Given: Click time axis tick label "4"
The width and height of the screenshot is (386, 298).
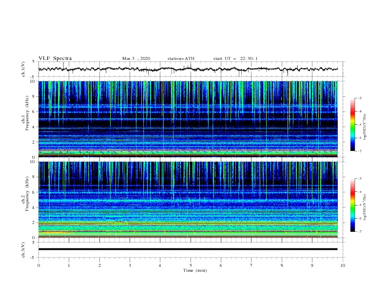Looking at the screenshot, I should pyautogui.click(x=160, y=265).
